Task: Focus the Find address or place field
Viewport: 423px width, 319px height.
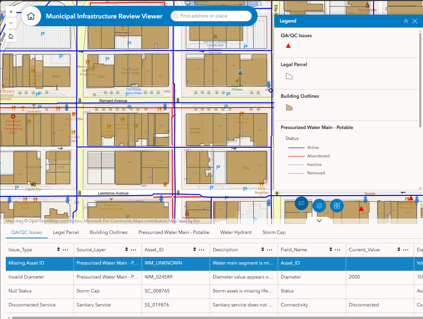Action: (211, 16)
